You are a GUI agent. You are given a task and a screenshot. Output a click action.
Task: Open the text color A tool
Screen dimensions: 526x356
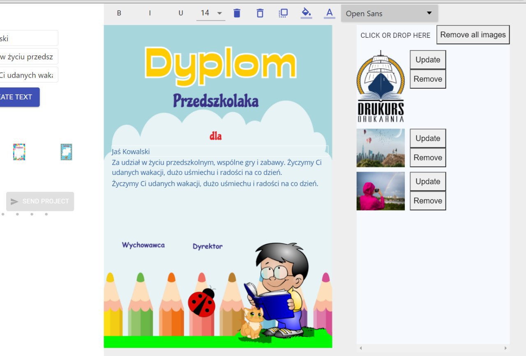tap(329, 13)
